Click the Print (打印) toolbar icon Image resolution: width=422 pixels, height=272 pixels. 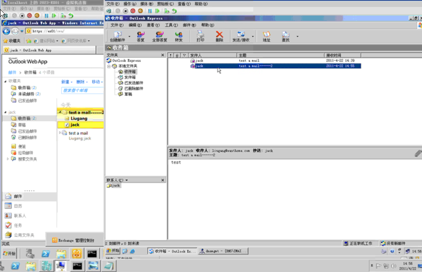pos(200,36)
